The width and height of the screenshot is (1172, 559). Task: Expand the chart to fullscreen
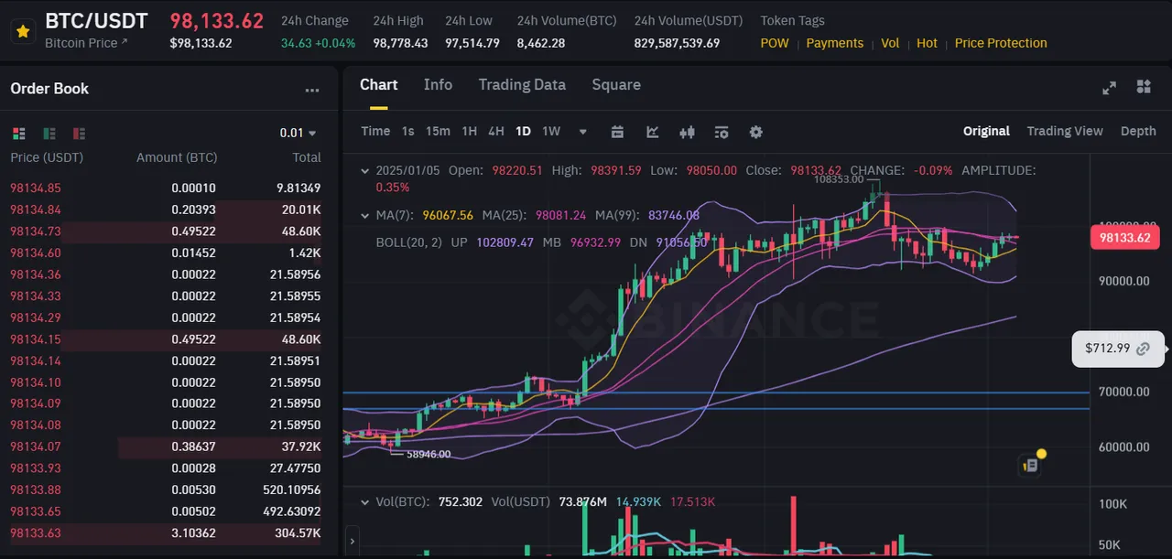coord(1109,88)
